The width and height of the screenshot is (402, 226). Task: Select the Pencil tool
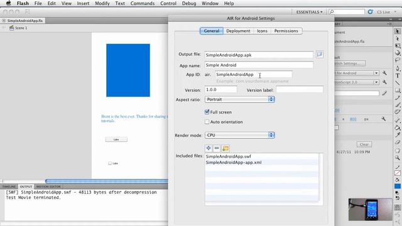click(x=398, y=98)
